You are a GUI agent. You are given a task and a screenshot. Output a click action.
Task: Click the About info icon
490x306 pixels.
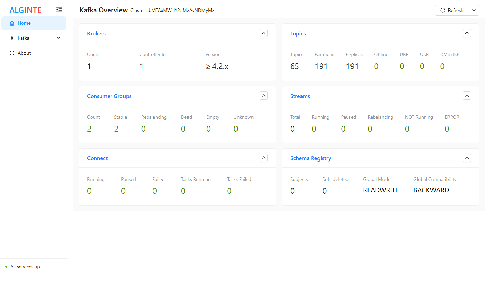pos(12,53)
